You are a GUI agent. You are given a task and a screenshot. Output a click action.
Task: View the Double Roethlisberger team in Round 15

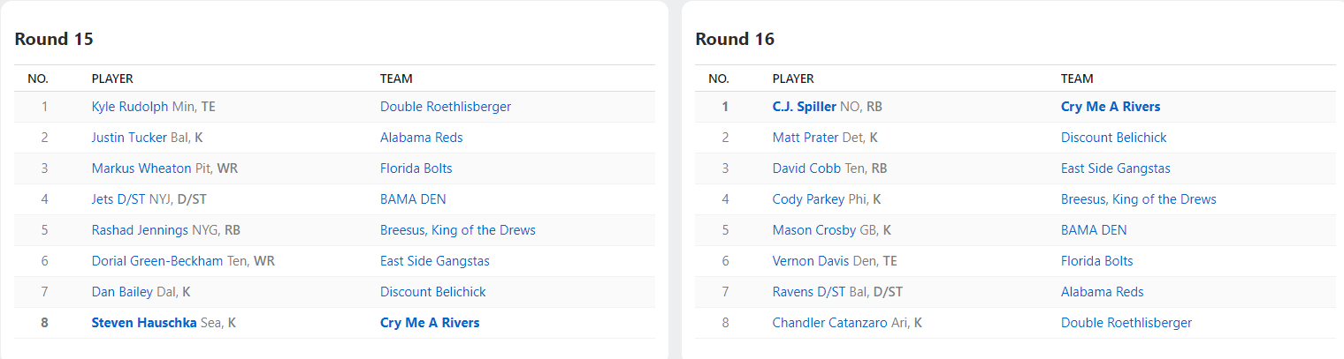tap(445, 107)
